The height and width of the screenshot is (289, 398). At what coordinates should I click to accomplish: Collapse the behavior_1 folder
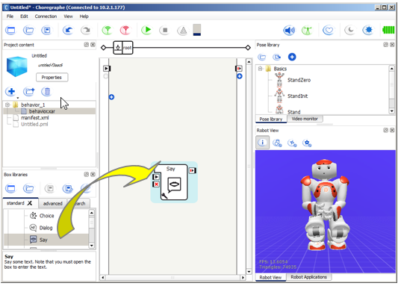(7, 105)
